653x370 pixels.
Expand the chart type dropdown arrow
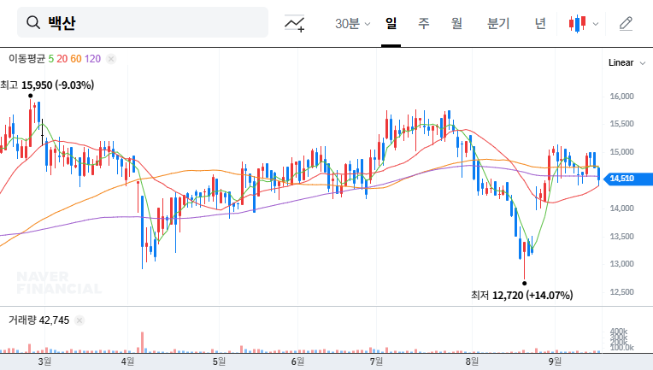(x=596, y=24)
